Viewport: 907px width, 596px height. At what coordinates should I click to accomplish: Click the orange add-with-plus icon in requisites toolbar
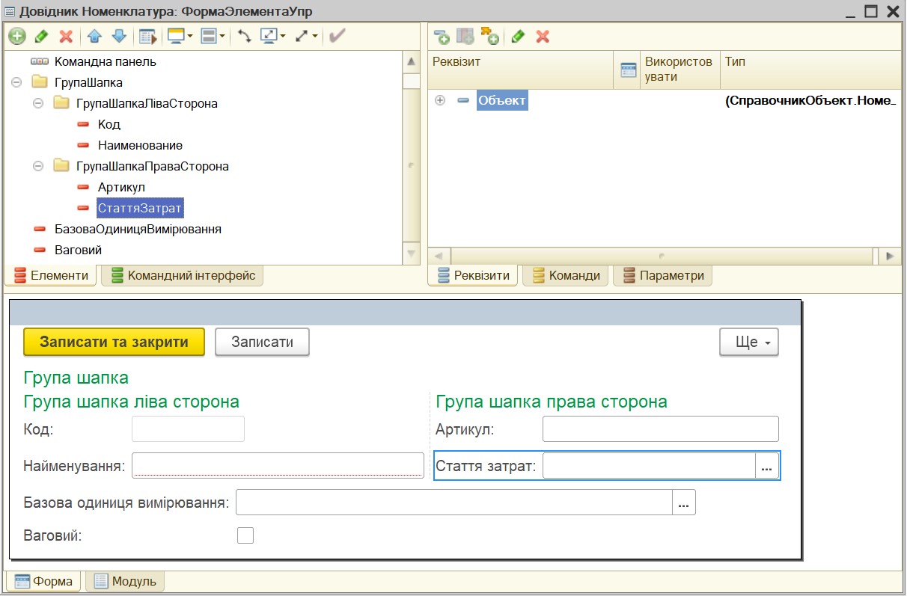point(490,36)
